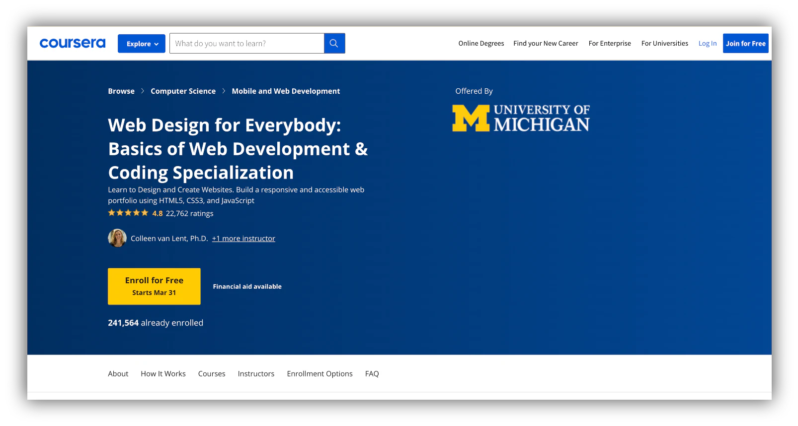Open Colleen van Lent's instructor photo

click(117, 238)
